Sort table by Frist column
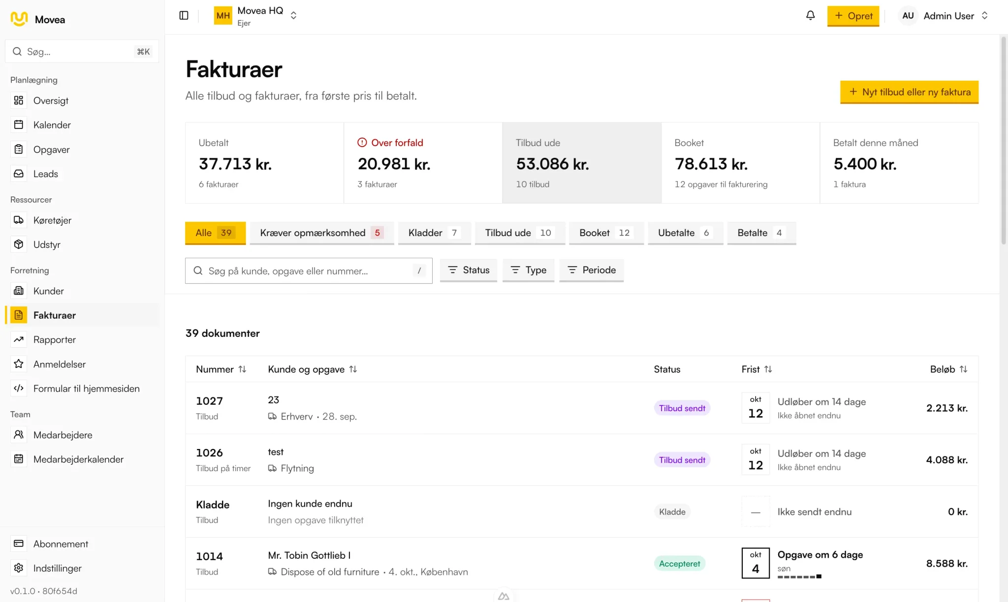The width and height of the screenshot is (1008, 602). 756,369
